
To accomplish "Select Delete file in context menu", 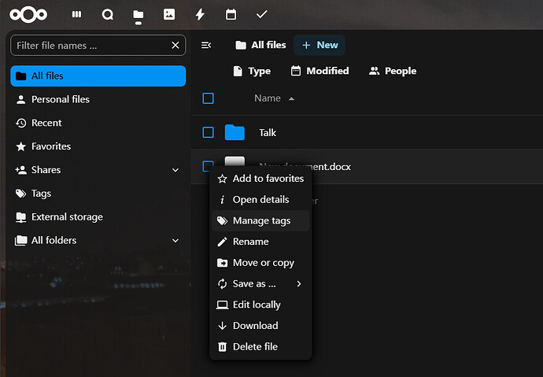I will [x=254, y=346].
